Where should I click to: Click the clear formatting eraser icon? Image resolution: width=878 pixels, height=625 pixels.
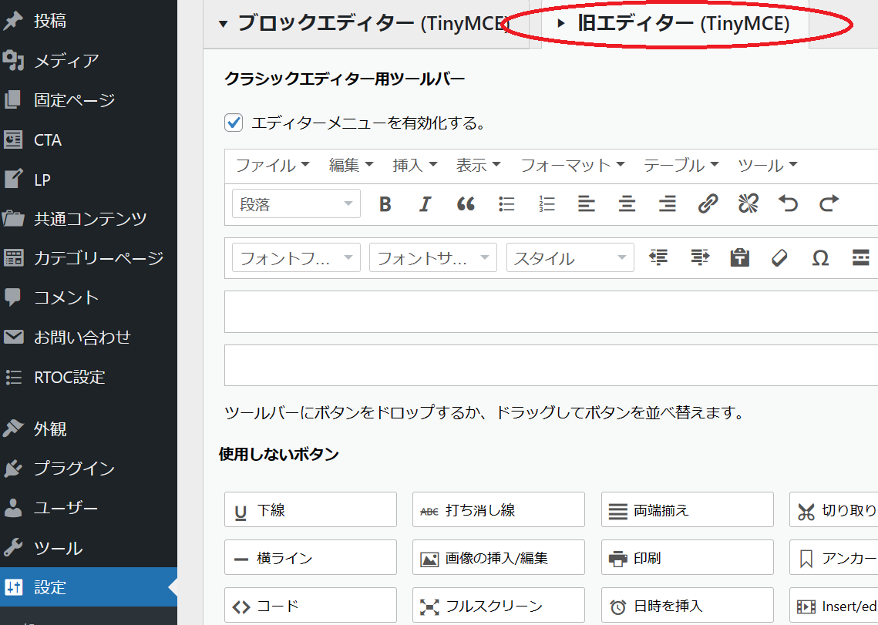pyautogui.click(x=779, y=258)
